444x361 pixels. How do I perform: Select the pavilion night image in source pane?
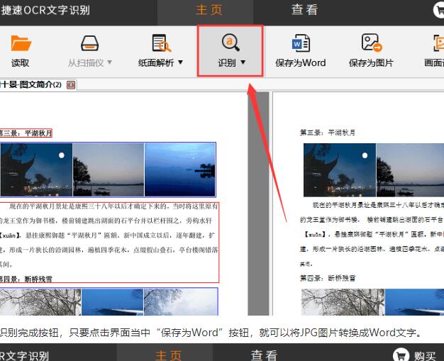36,170
